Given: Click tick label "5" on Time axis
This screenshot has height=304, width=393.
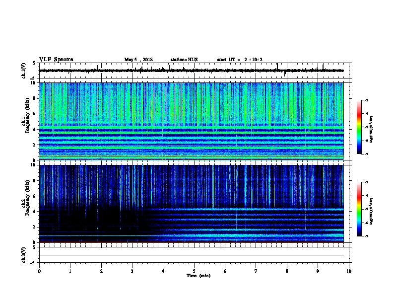Looking at the screenshot, I should [x=194, y=271].
